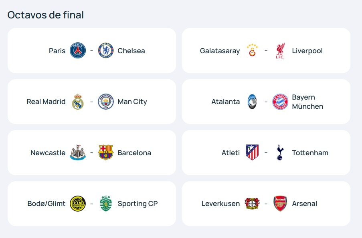Viewport: 362px width, 238px height.
Task: Open the Tottenham team name link
Action: click(310, 153)
